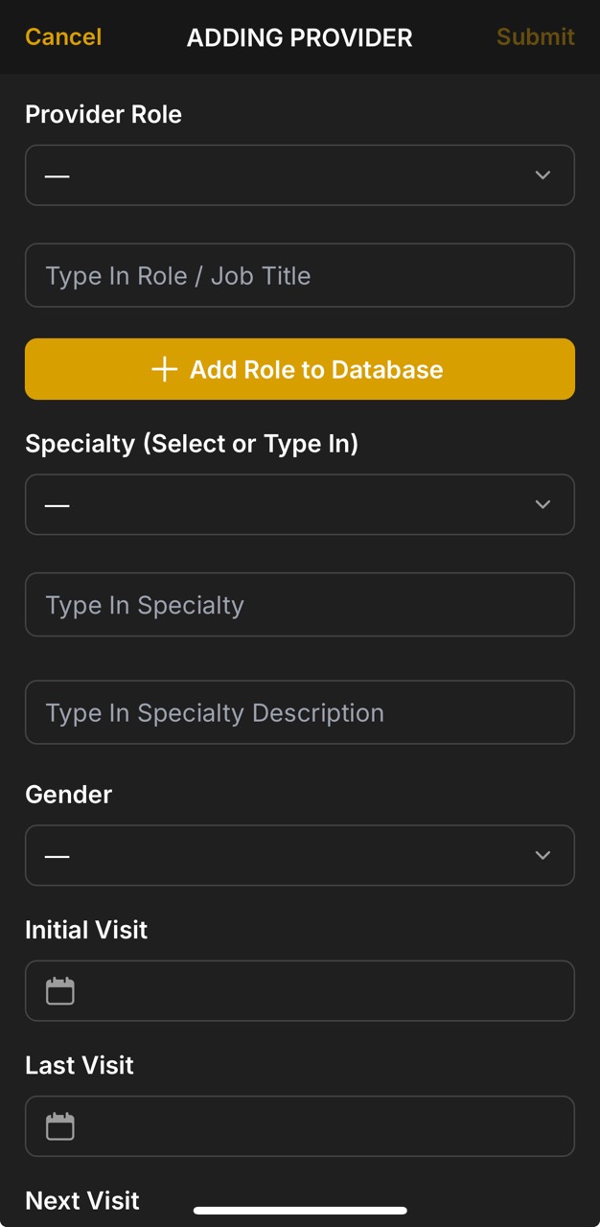Select the Last Visit date field
The width and height of the screenshot is (600, 1227).
(x=300, y=1126)
